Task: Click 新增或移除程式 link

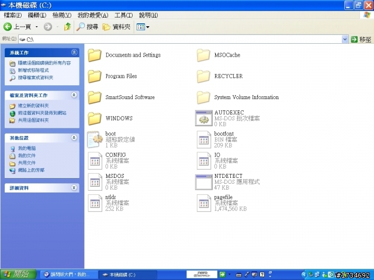Action: tap(33, 70)
